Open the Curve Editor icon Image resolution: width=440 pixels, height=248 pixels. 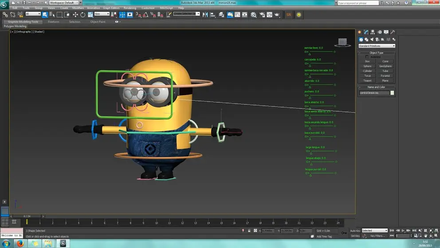(x=237, y=14)
